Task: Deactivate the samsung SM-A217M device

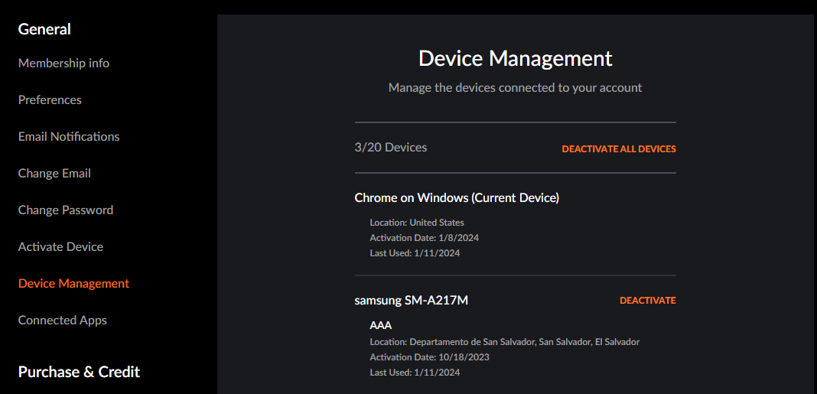Action: click(x=648, y=301)
